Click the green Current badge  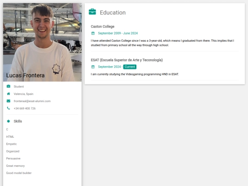click(x=130, y=67)
